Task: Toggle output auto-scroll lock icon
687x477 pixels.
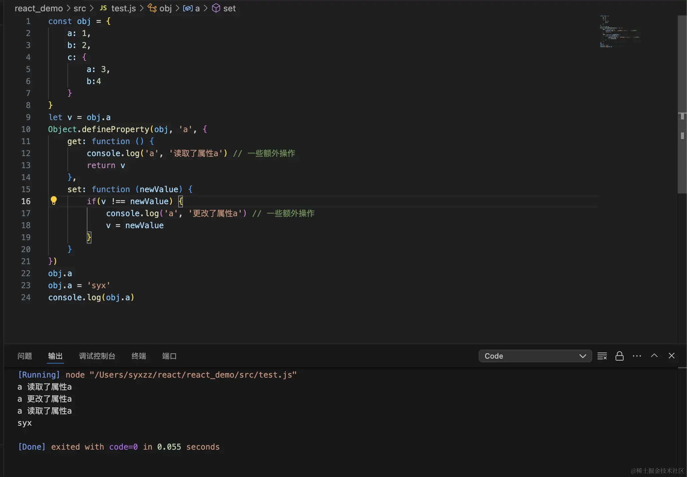Action: (x=619, y=356)
